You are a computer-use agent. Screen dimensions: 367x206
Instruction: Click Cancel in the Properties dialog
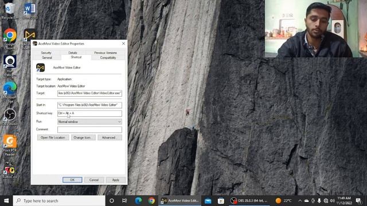click(94, 180)
